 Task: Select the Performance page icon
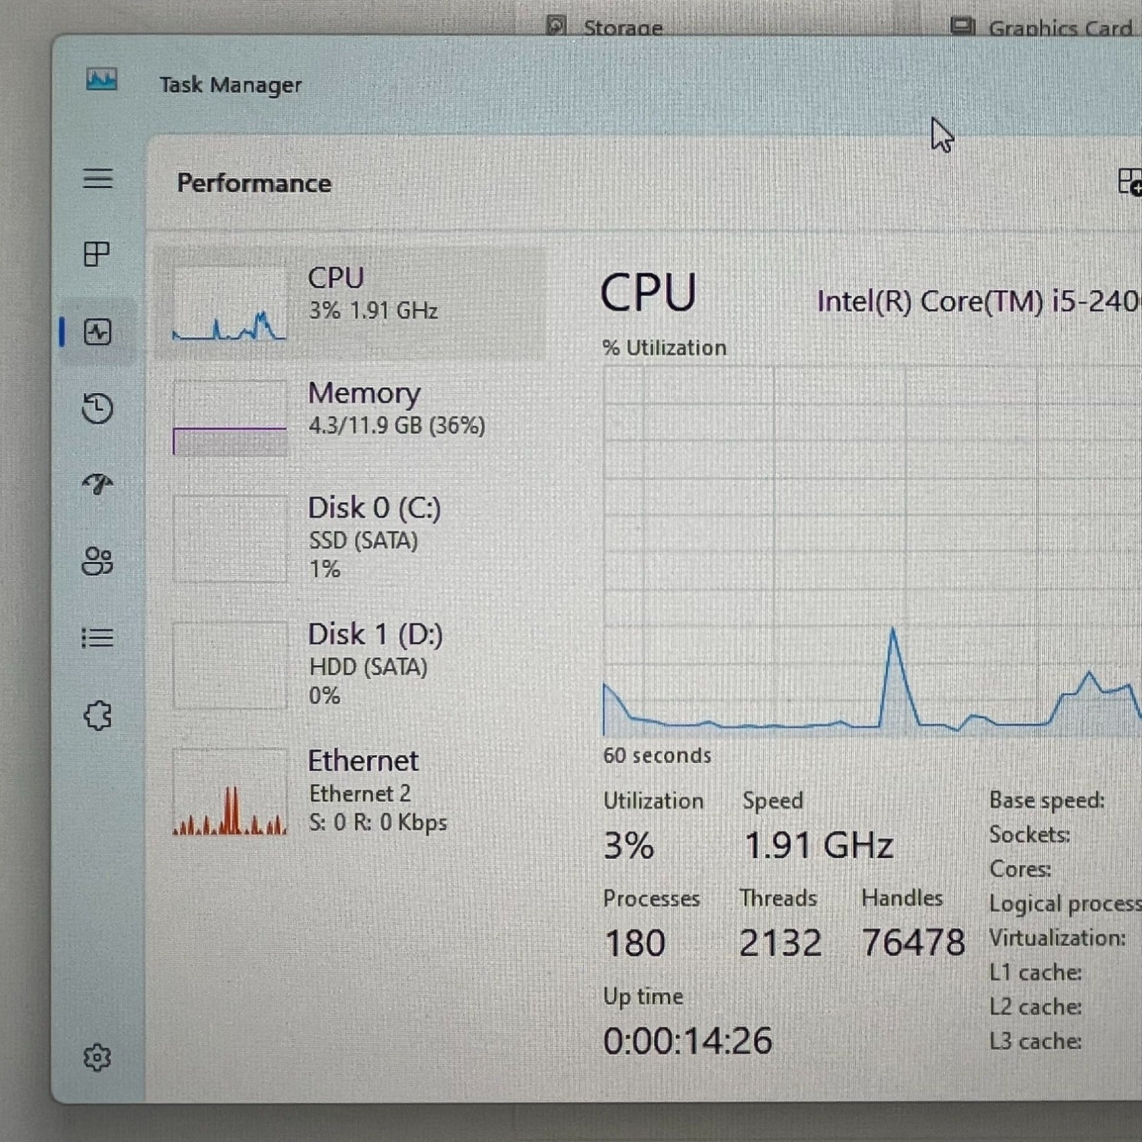tap(97, 332)
